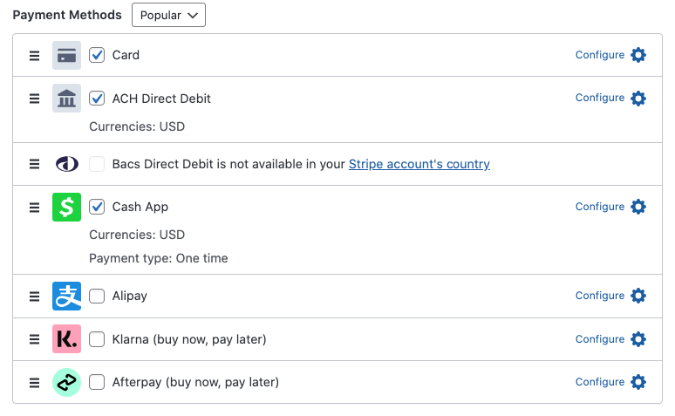Screen dimensions: 675x416
Task: Click the Bacs Direct Debit logo icon
Action: tap(66, 164)
